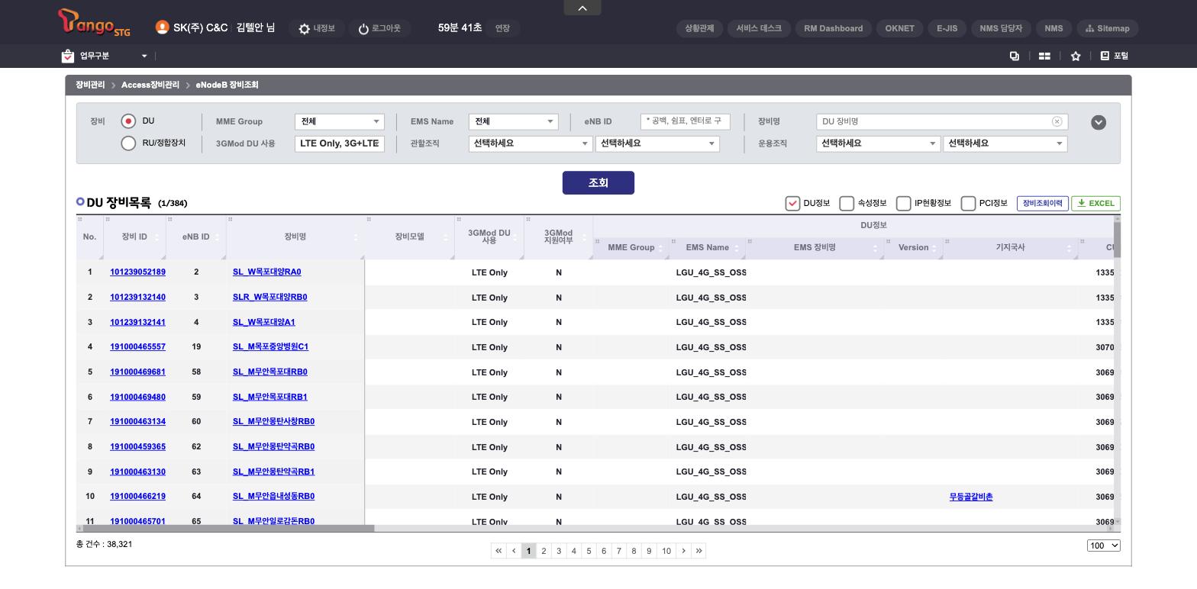Uncheck the DU정보 checkbox
The width and height of the screenshot is (1197, 589).
(792, 203)
